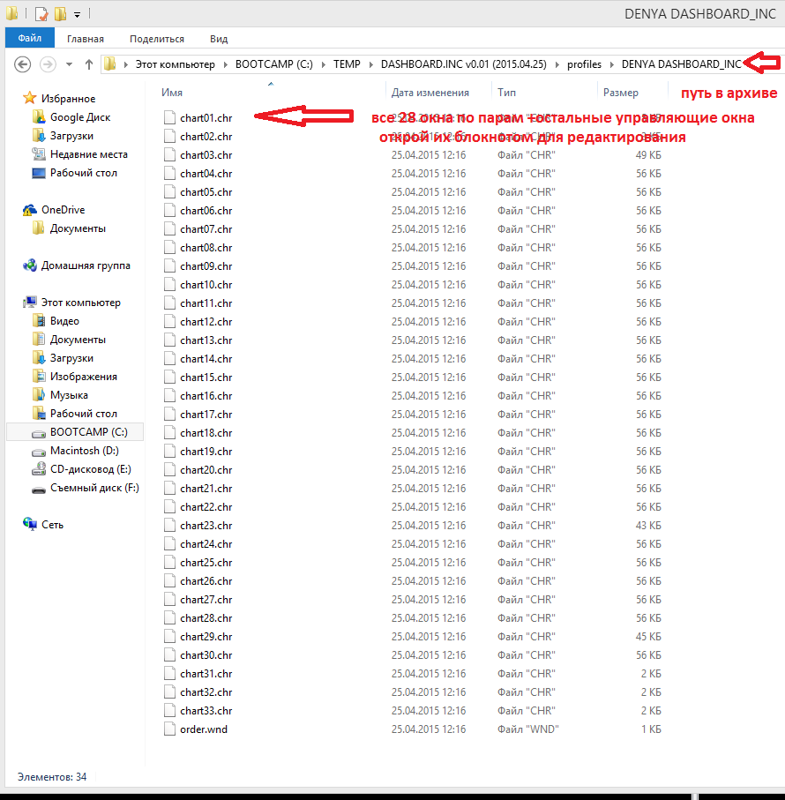Select Сеть in navigation pane

coord(52,525)
